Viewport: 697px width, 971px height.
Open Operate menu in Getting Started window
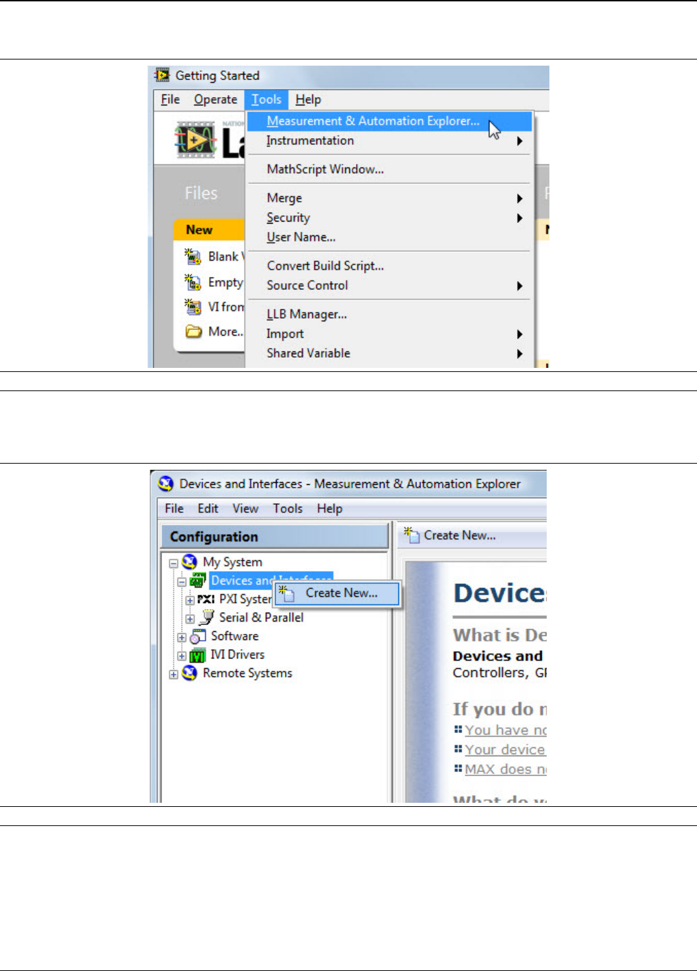coord(215,100)
